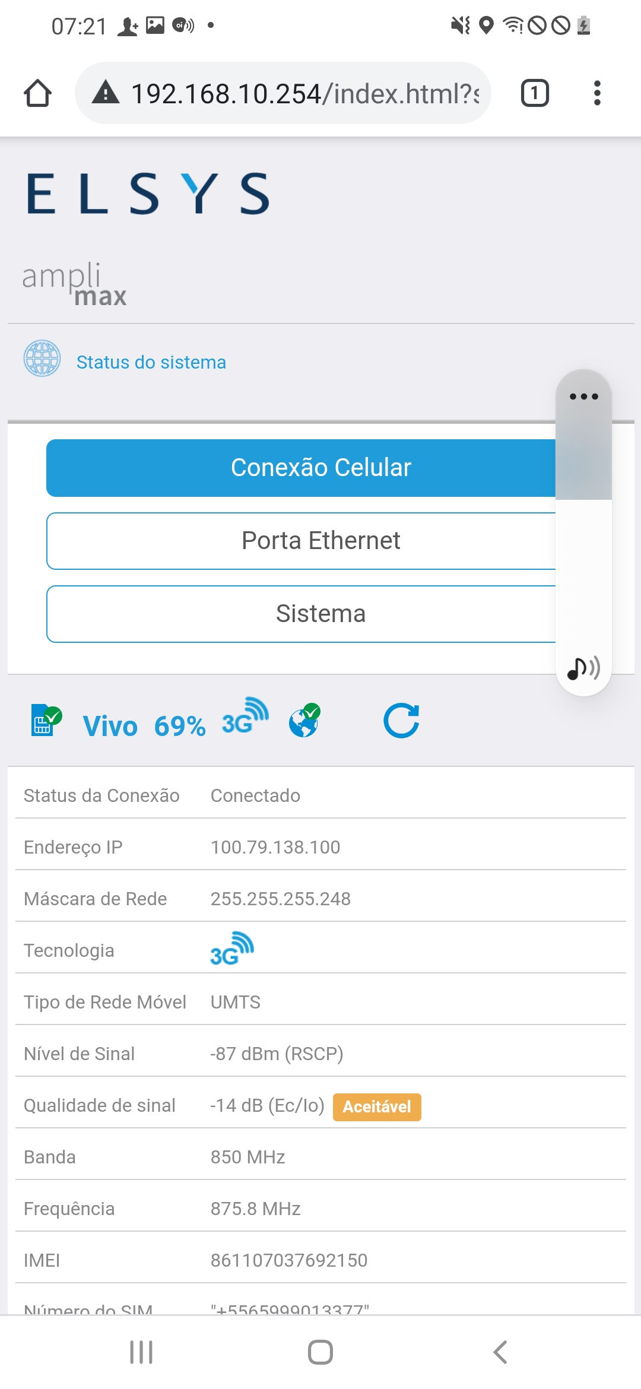Screen dimensions: 641x1389
Task: Tap the browser home icon
Action: coord(37,93)
